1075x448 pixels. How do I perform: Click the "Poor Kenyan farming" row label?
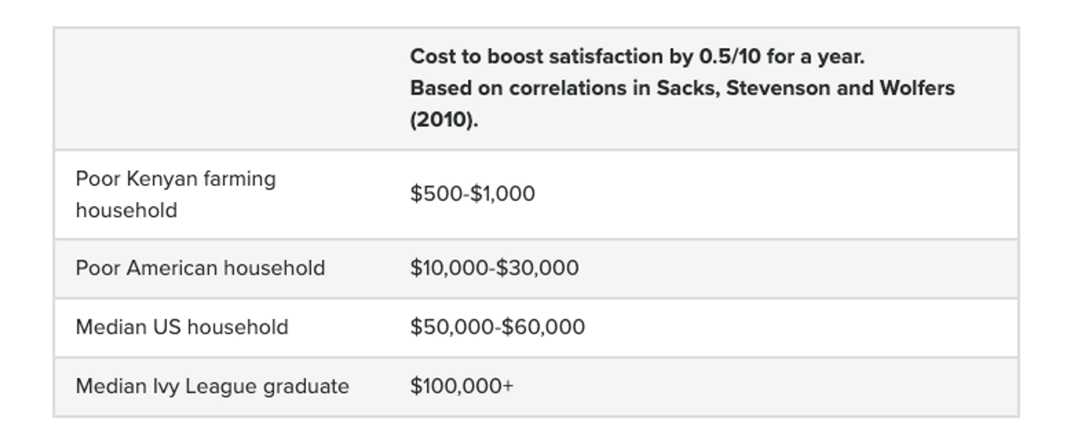tap(176, 179)
